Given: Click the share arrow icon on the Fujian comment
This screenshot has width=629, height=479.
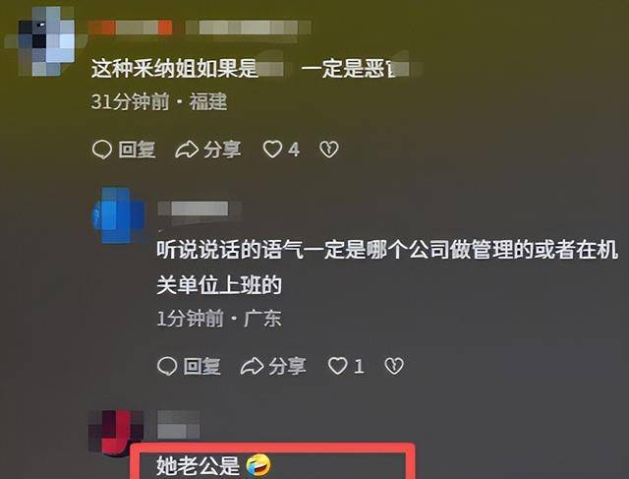Looking at the screenshot, I should tap(187, 150).
